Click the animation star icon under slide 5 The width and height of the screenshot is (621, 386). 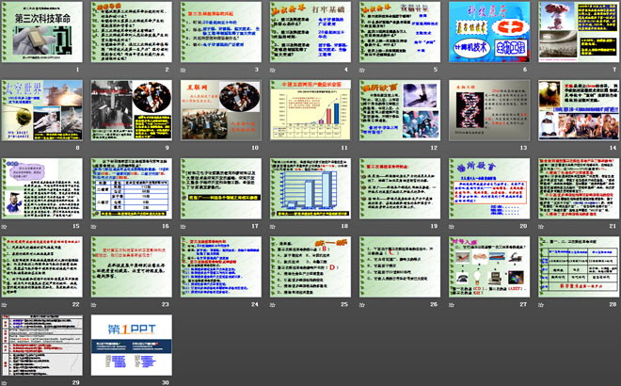(361, 70)
